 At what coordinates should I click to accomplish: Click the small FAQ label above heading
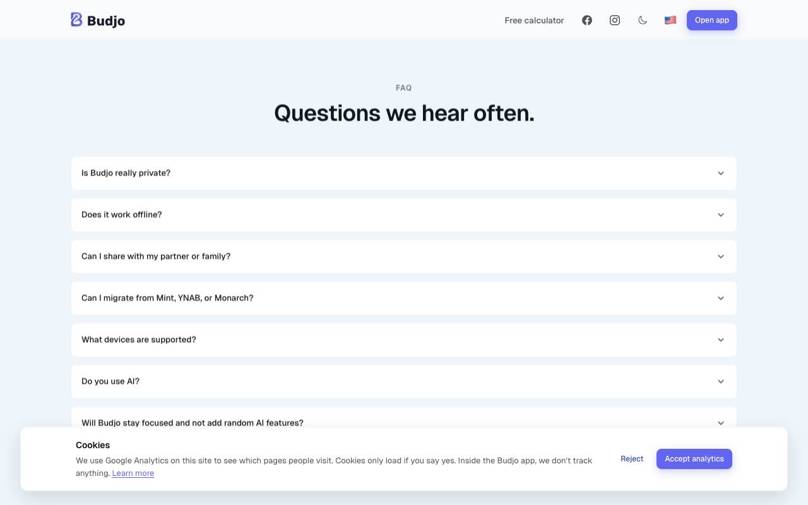[x=404, y=88]
